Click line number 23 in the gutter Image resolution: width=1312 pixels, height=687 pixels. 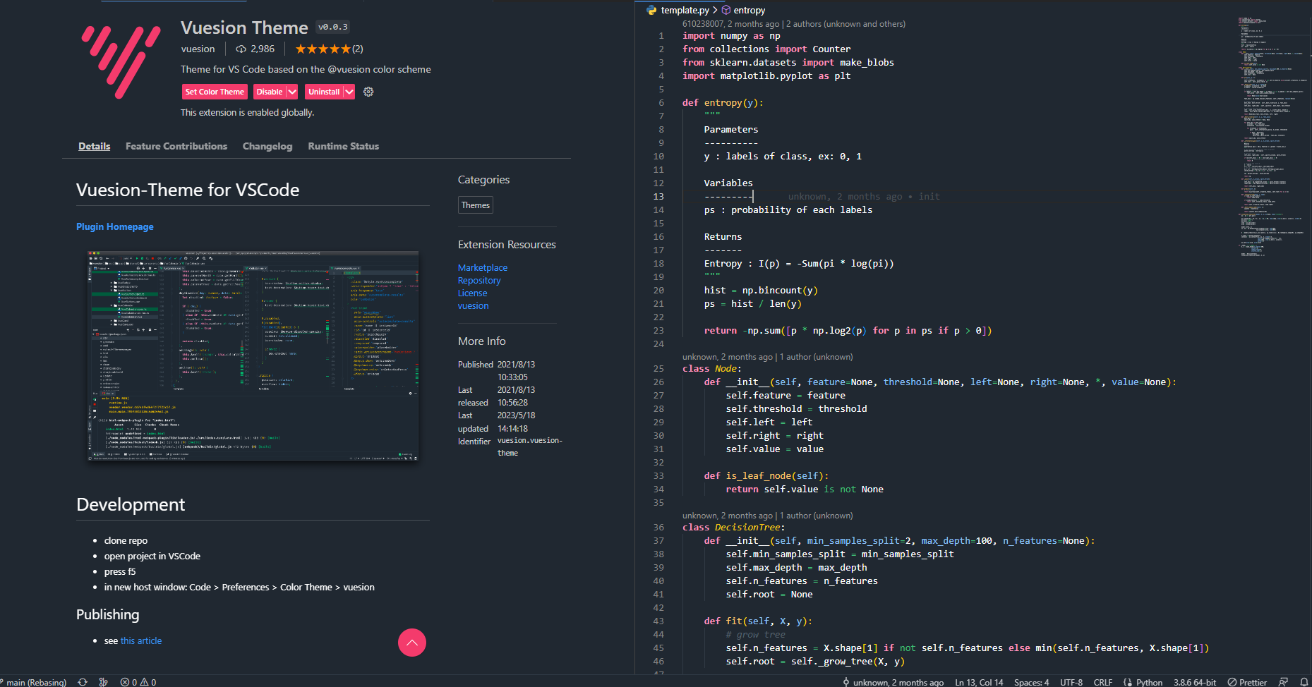coord(658,330)
